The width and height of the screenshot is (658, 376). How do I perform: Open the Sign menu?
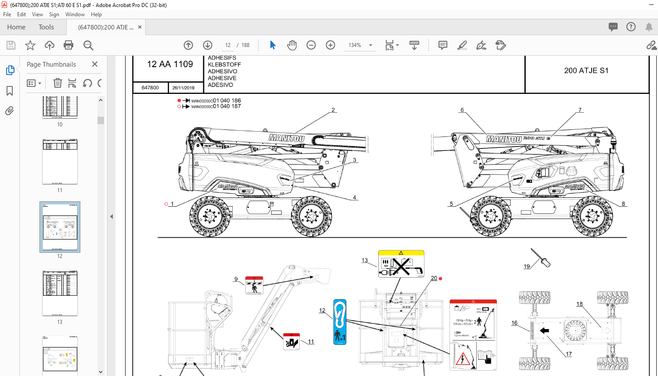point(54,14)
